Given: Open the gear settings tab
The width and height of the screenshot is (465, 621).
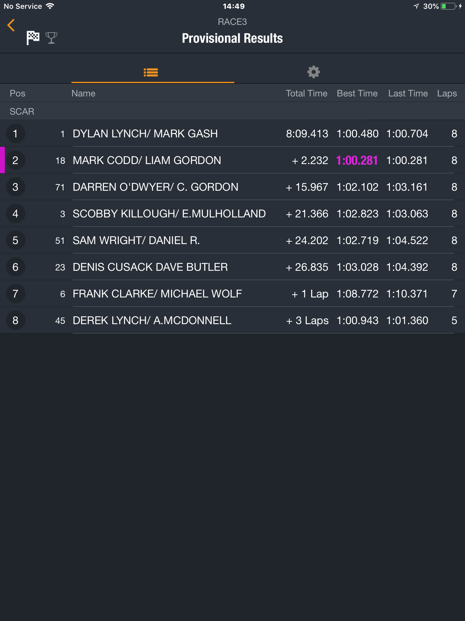Looking at the screenshot, I should pos(314,72).
